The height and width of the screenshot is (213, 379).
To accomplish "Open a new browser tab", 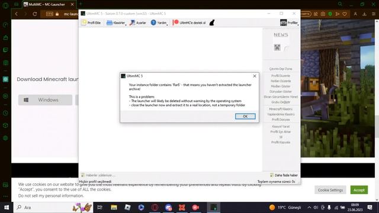I will pos(81,4).
